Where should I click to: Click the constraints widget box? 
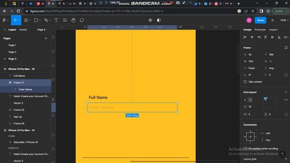[250, 137]
